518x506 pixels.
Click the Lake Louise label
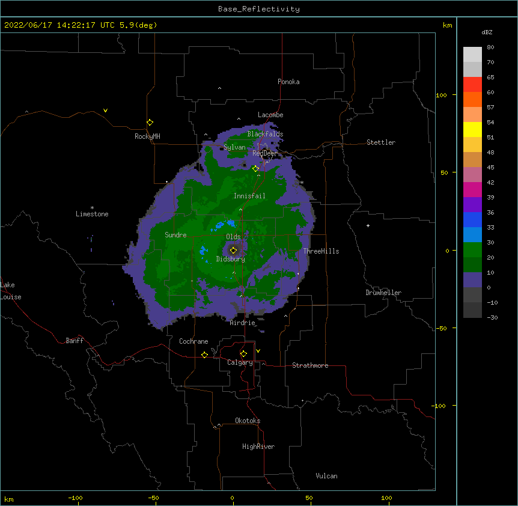pyautogui.click(x=11, y=291)
